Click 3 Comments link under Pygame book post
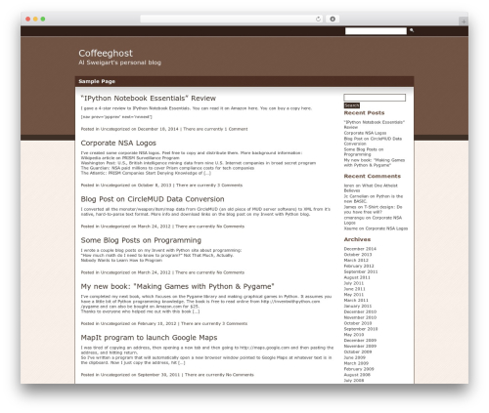489x413 pixels. (235, 323)
